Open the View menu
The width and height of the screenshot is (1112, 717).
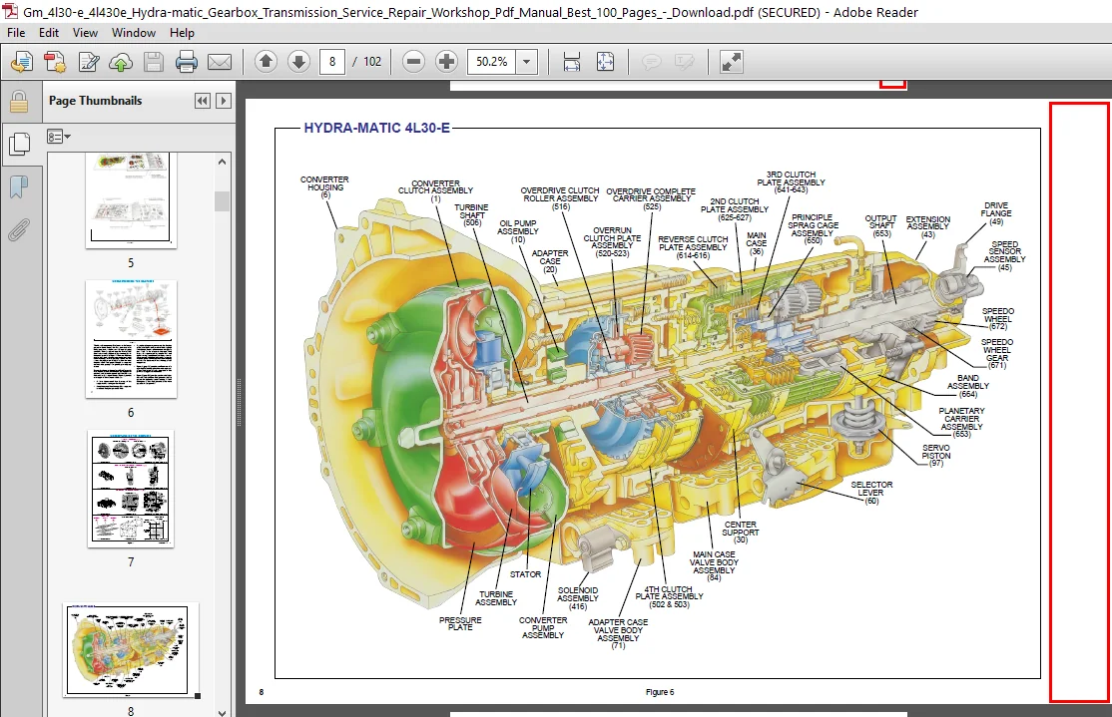(x=85, y=33)
